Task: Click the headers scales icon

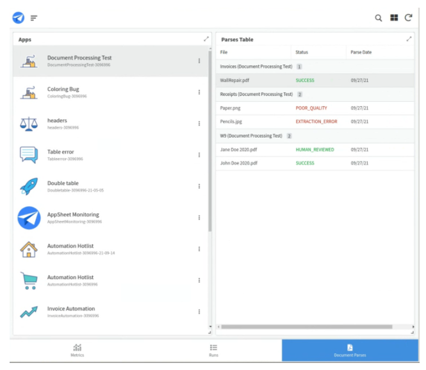Action: 29,124
